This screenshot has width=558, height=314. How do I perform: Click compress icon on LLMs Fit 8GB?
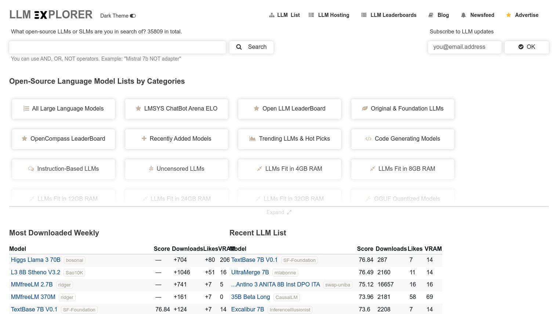click(x=373, y=169)
